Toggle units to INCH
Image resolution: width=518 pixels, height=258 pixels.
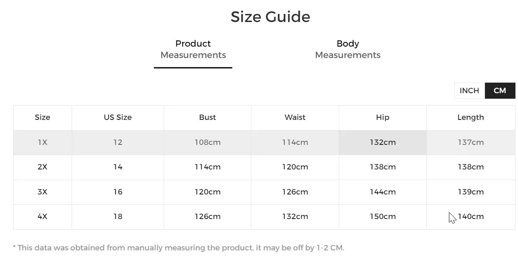[469, 91]
